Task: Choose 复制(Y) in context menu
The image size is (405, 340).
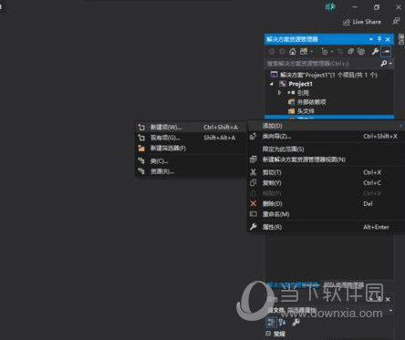Action: point(327,183)
